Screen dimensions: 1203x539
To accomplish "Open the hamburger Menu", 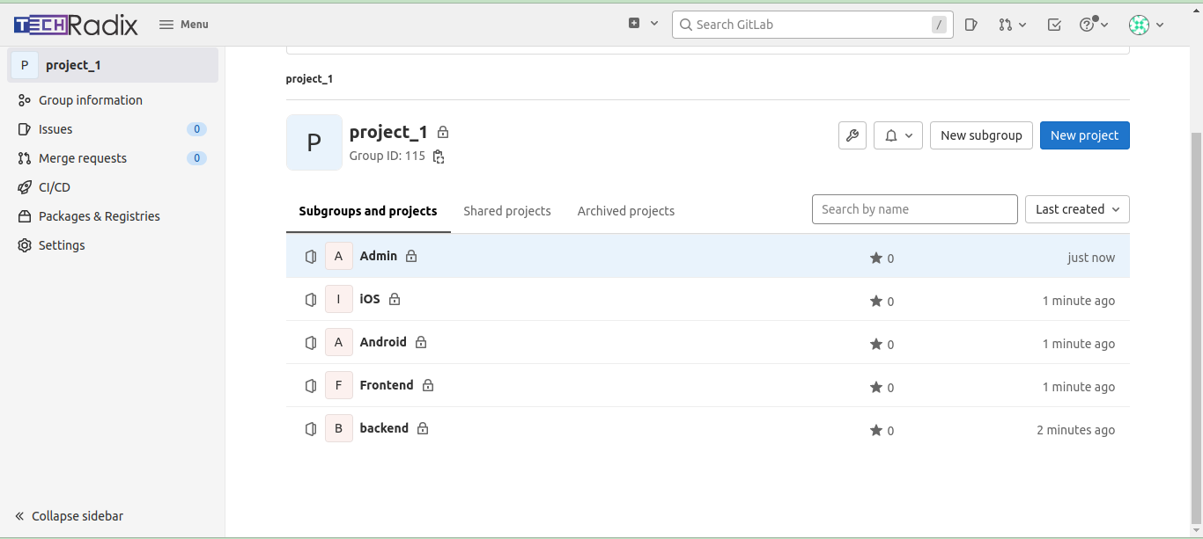I will [183, 25].
